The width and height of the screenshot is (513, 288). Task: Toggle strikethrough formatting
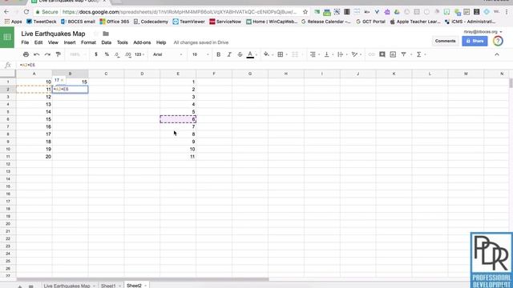point(240,54)
